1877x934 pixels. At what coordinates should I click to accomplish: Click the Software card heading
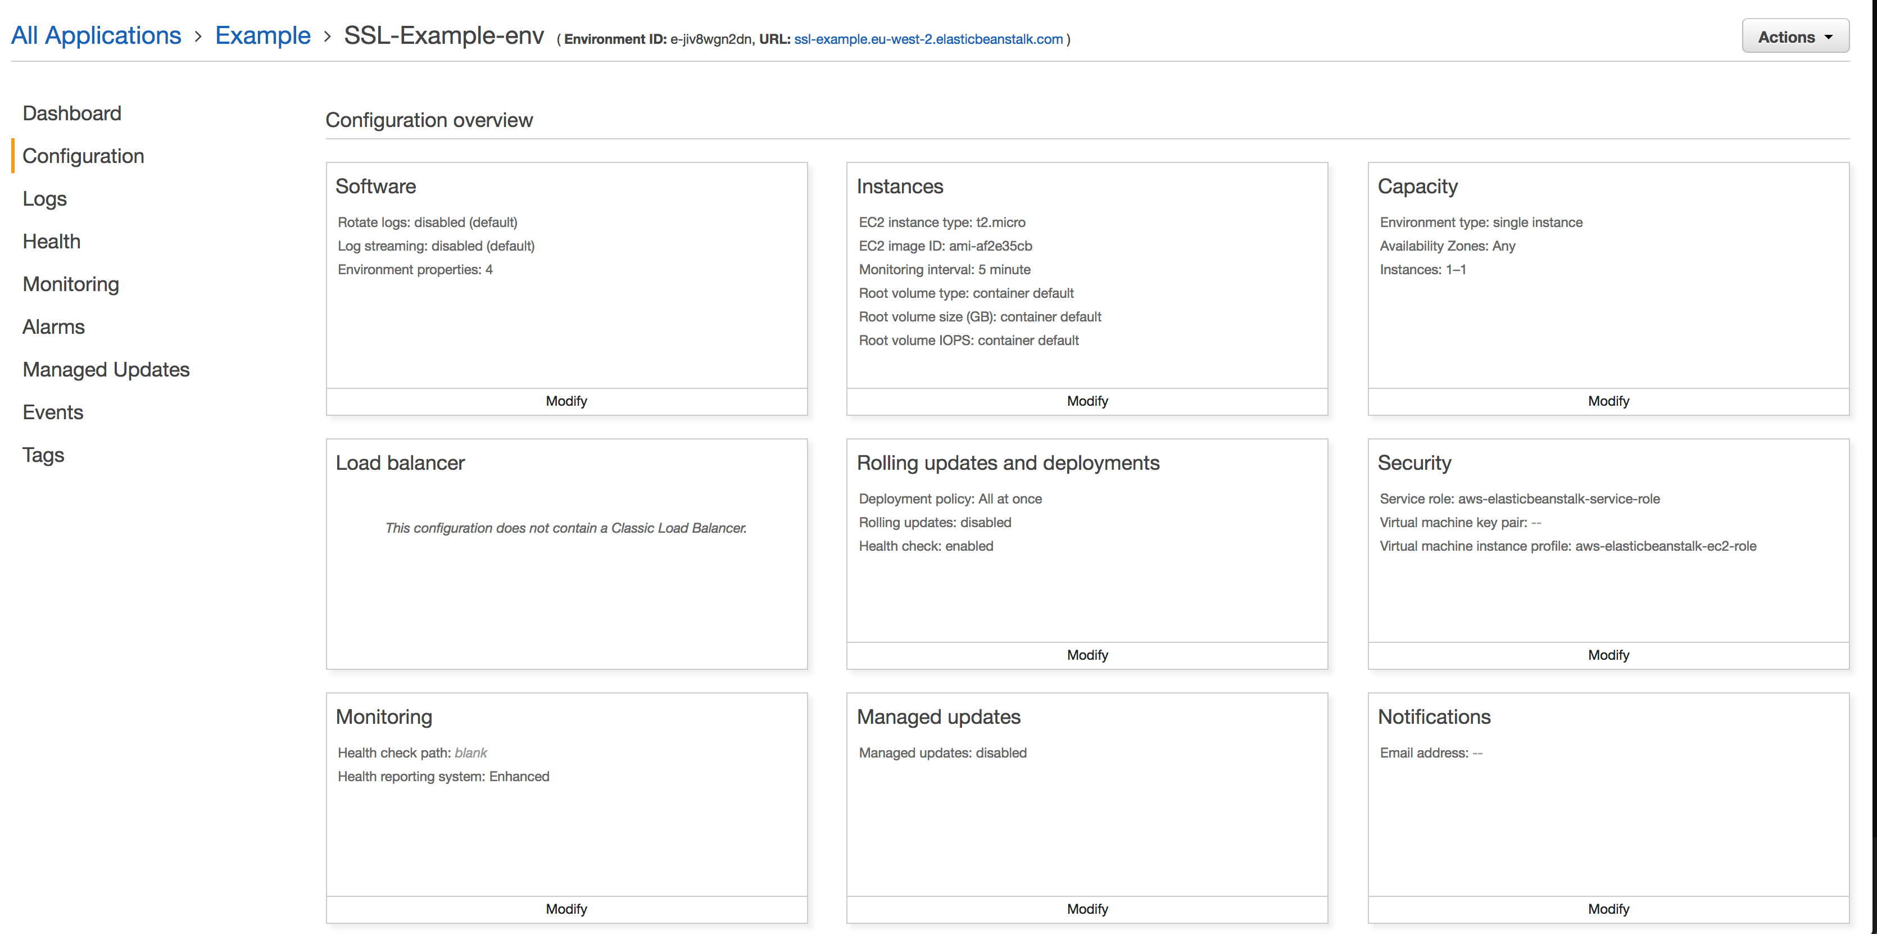376,187
